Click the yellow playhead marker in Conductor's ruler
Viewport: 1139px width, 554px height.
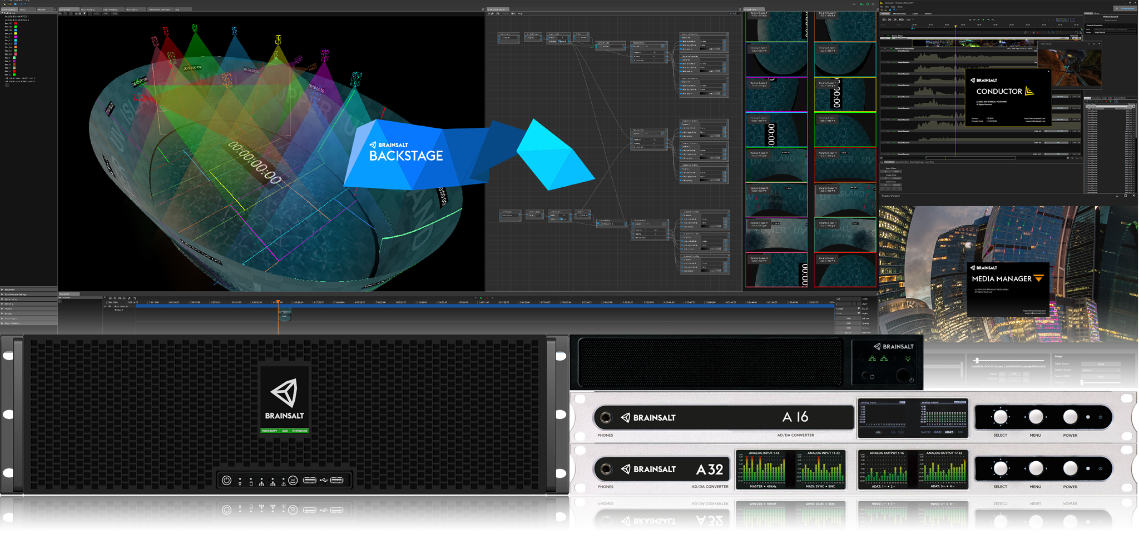pos(955,26)
